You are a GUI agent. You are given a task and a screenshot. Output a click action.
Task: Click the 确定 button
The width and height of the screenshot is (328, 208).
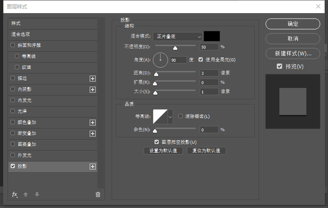pos(293,24)
